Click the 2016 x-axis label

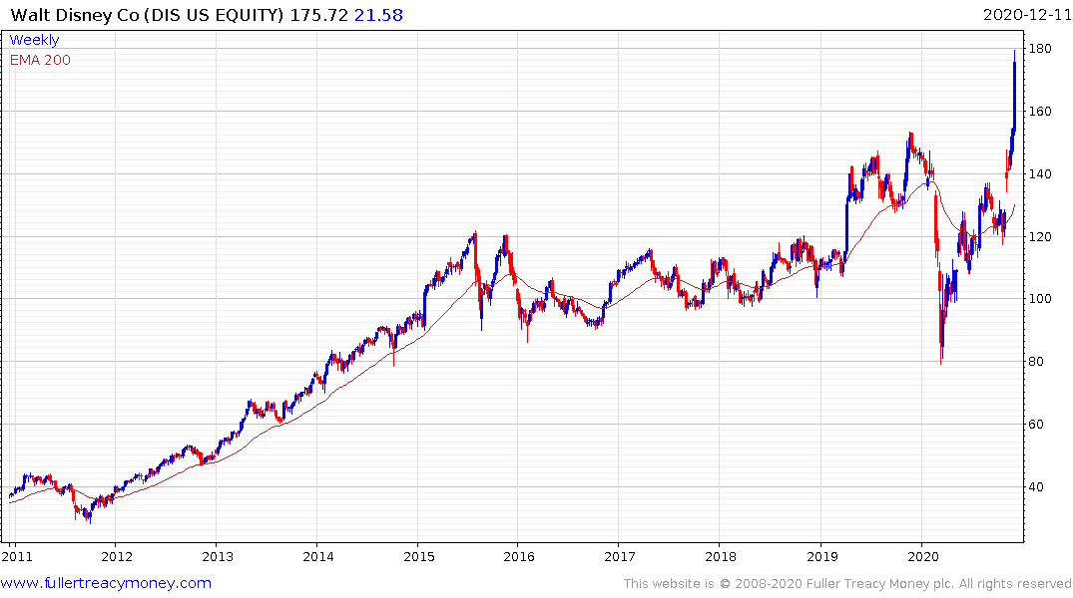[x=519, y=556]
